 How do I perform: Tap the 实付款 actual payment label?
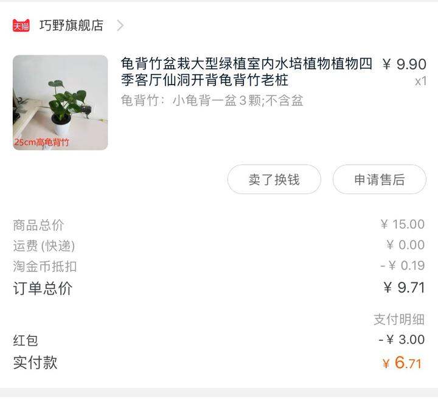click(35, 363)
